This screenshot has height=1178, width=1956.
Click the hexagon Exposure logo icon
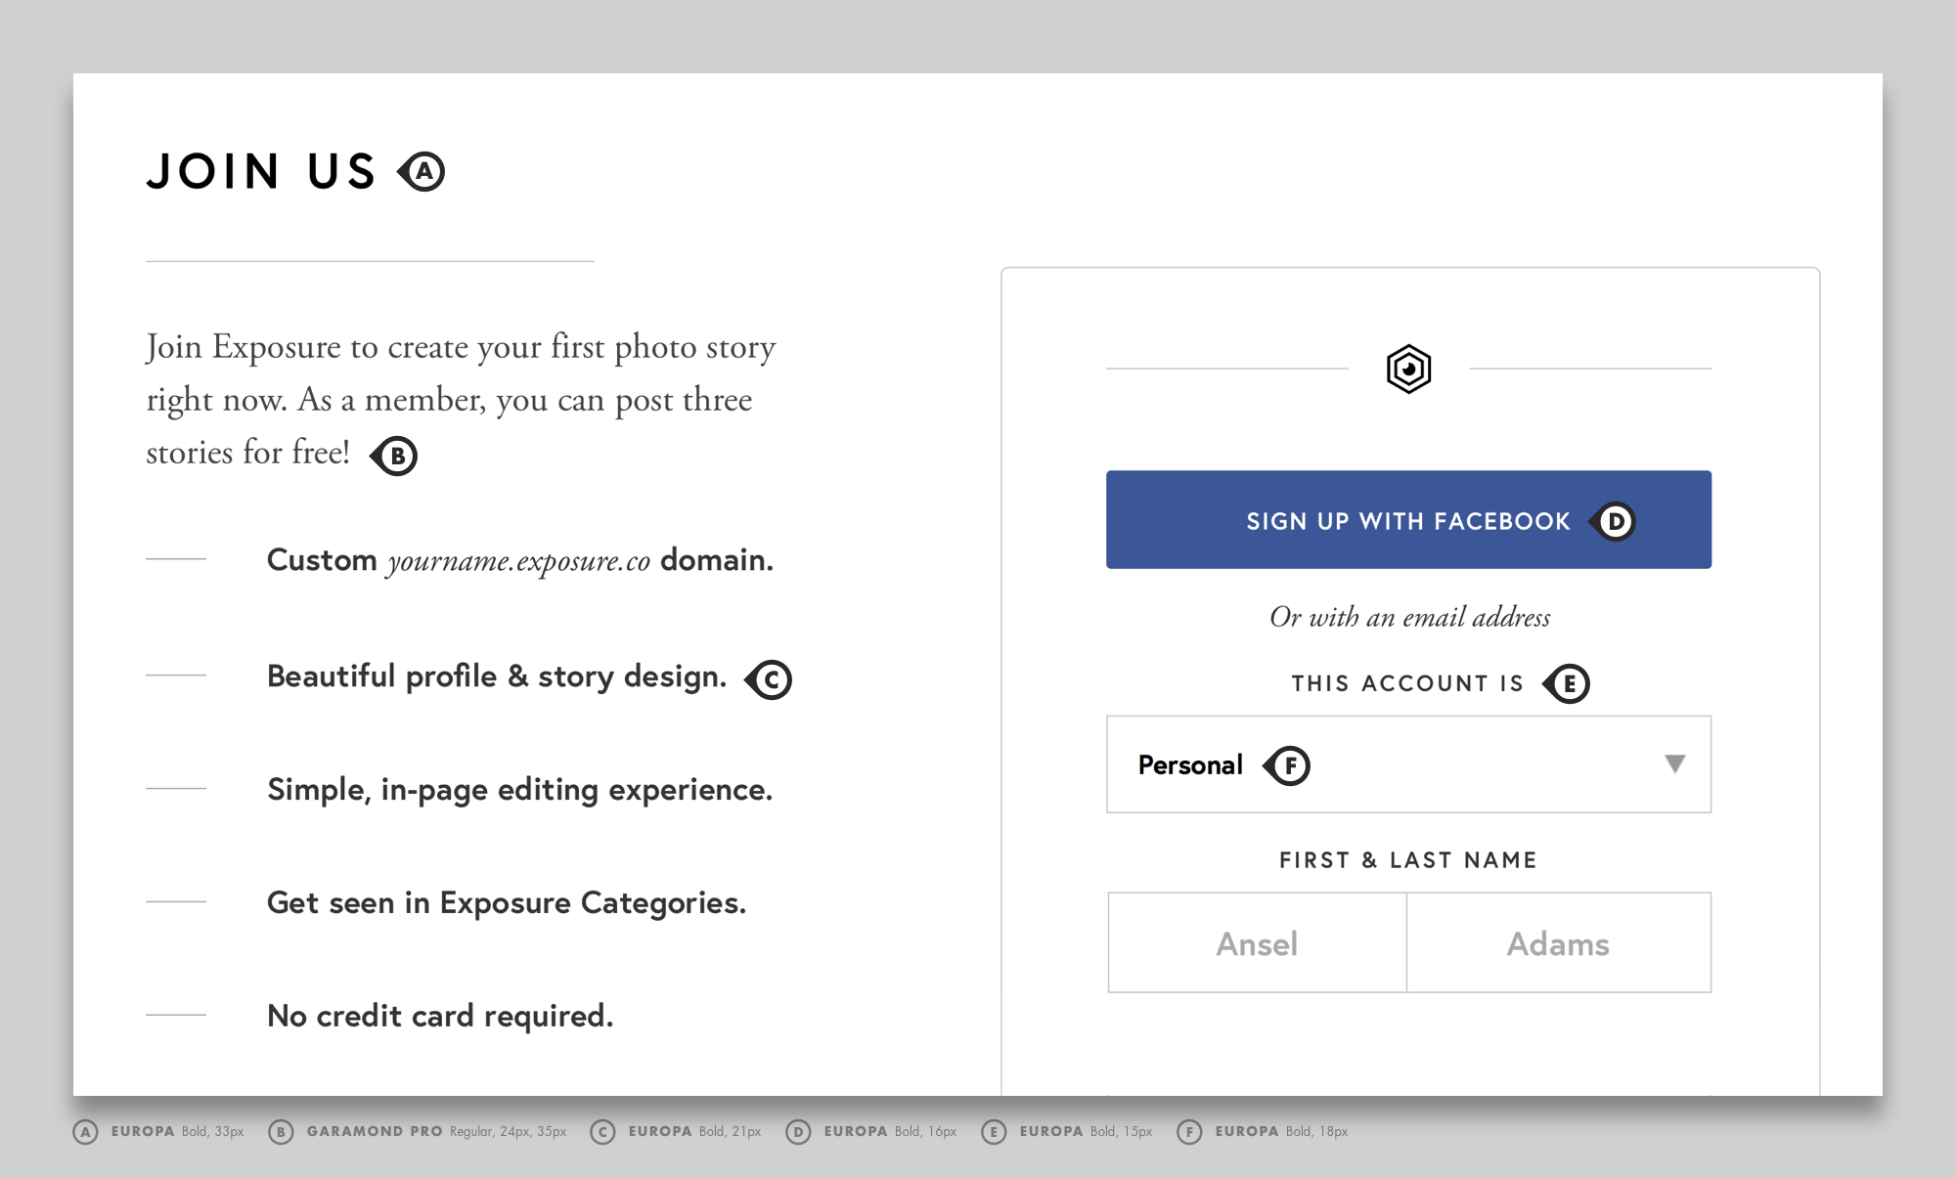point(1408,369)
